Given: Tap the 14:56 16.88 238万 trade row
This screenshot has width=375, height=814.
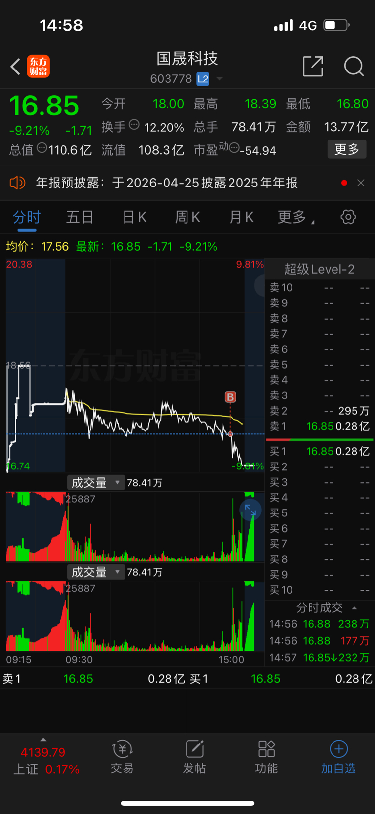Looking at the screenshot, I should (x=319, y=624).
